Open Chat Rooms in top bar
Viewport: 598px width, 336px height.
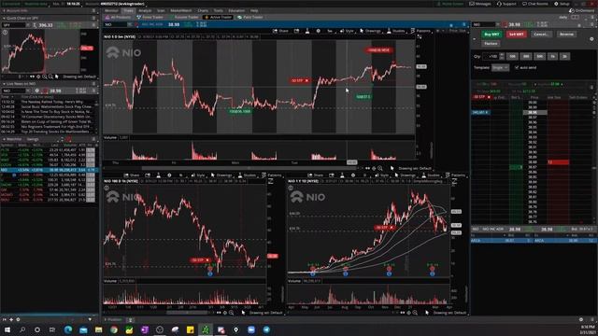(x=535, y=4)
